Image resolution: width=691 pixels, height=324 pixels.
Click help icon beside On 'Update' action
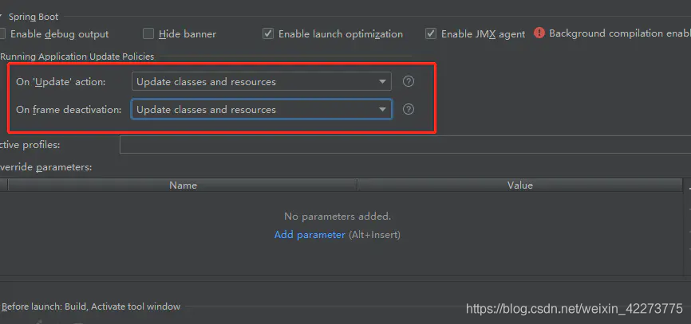pos(409,81)
